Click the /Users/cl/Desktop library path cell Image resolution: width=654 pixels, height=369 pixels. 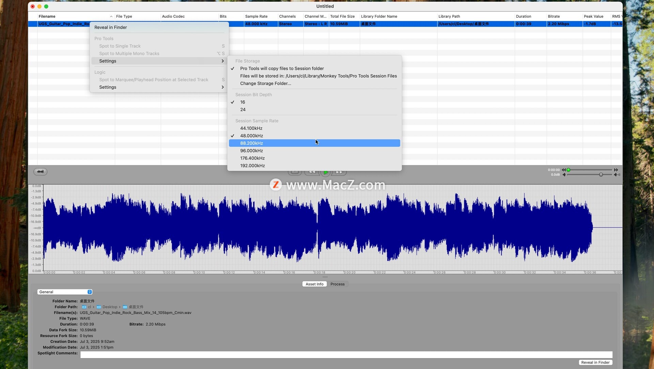click(x=476, y=24)
